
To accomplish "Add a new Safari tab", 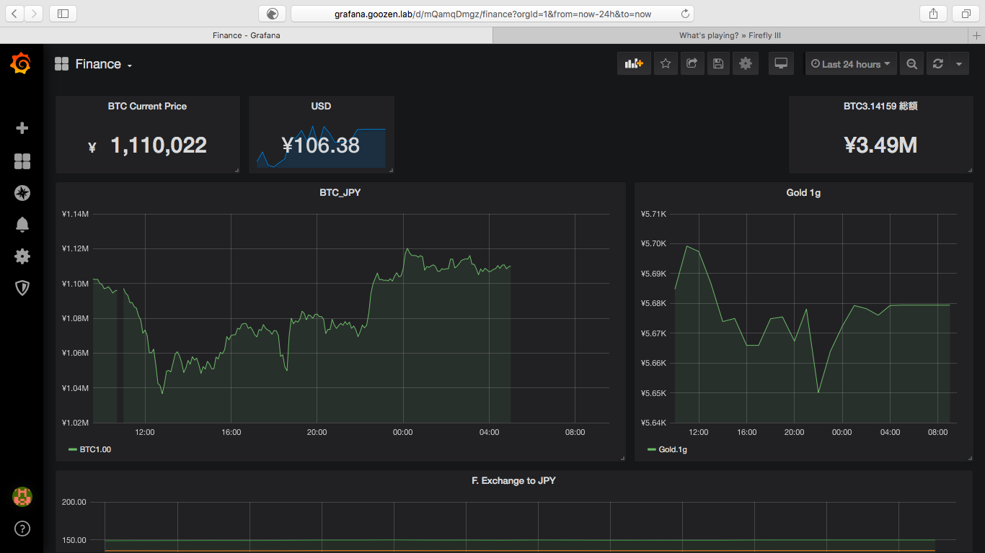I will click(977, 35).
